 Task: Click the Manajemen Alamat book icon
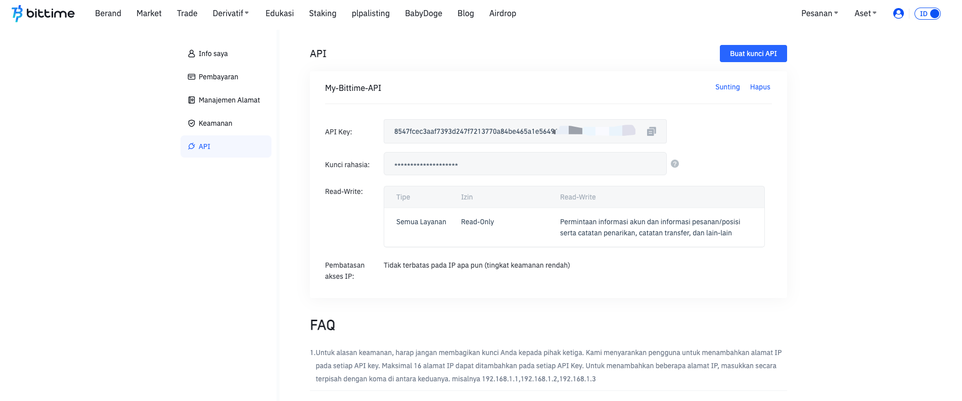192,100
